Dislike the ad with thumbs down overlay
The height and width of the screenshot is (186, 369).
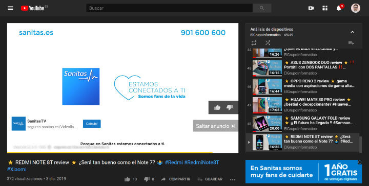pos(230,107)
